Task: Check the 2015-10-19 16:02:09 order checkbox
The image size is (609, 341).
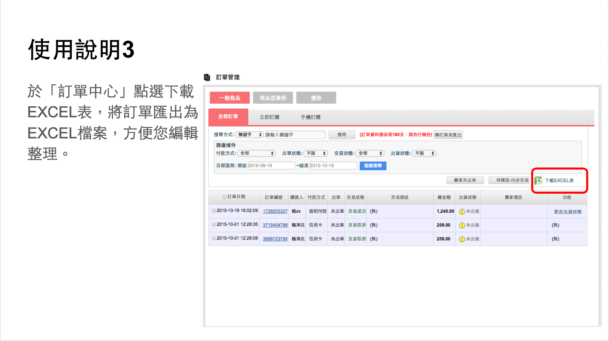Action: click(214, 211)
